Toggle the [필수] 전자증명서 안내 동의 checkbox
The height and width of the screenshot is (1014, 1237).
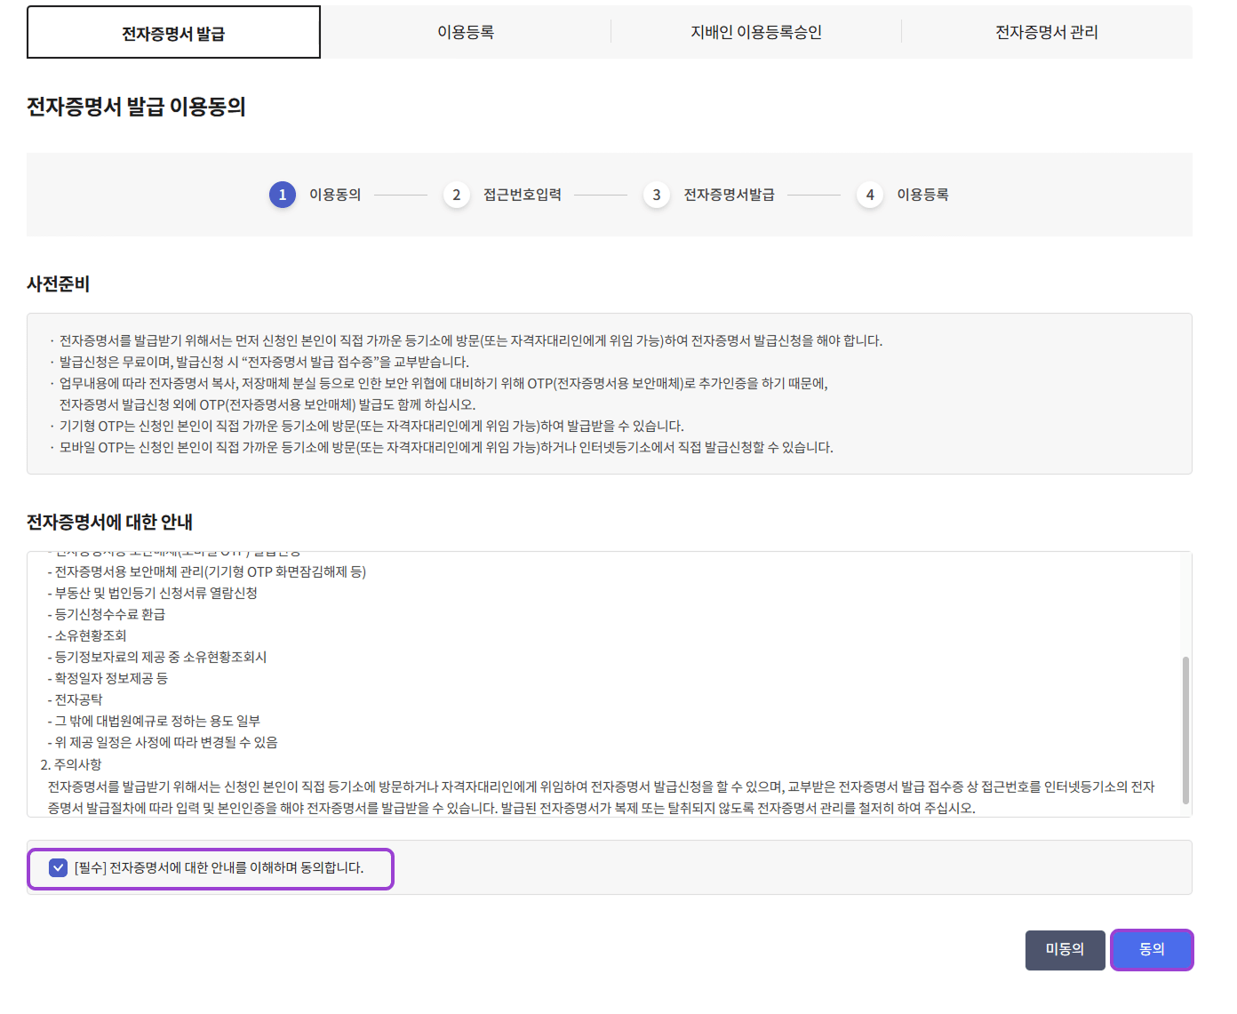[59, 867]
